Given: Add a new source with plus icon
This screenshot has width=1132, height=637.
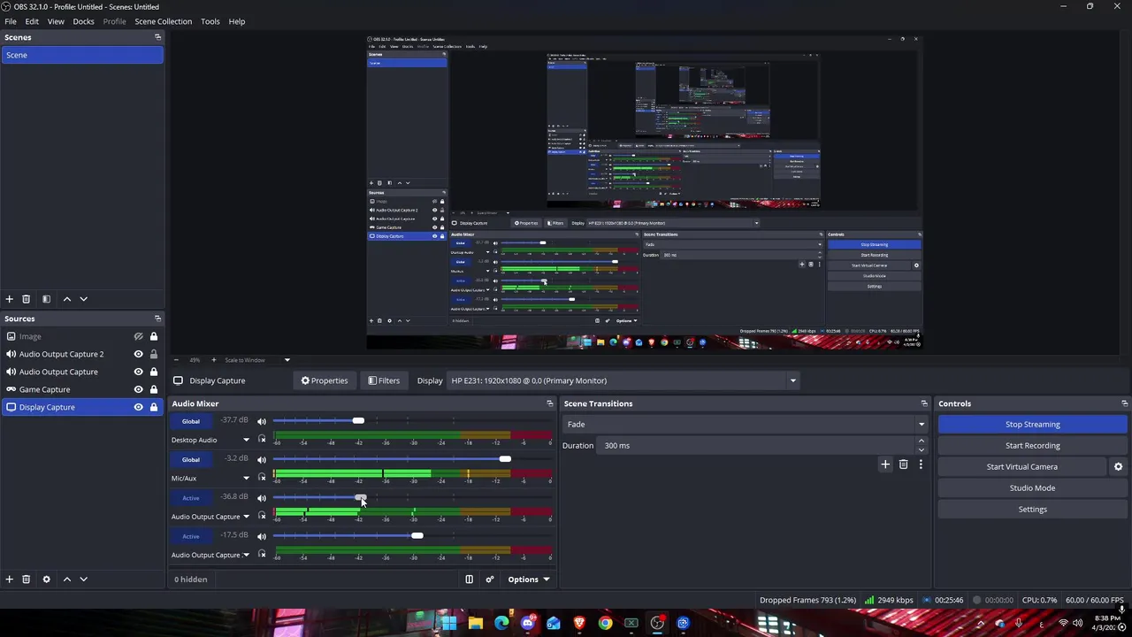Looking at the screenshot, I should [x=9, y=579].
